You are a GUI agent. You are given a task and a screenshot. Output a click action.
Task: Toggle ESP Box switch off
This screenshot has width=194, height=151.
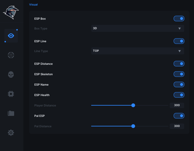coord(179,19)
